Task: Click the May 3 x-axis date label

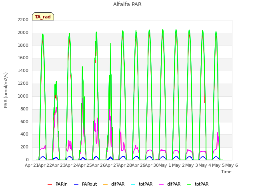Action: click(192, 165)
